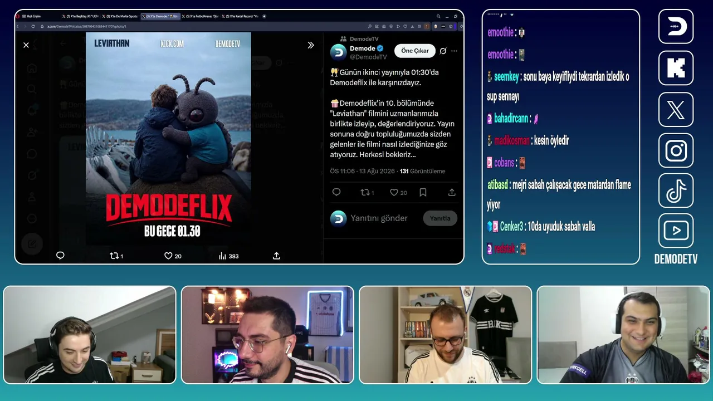The image size is (713, 401).
Task: Select the active 'X'te Demode' browser tab
Action: coord(160,16)
